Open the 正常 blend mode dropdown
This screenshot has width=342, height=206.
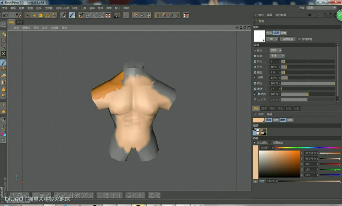(x=272, y=39)
